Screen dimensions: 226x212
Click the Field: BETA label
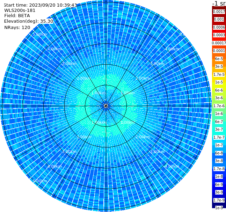click(17, 16)
